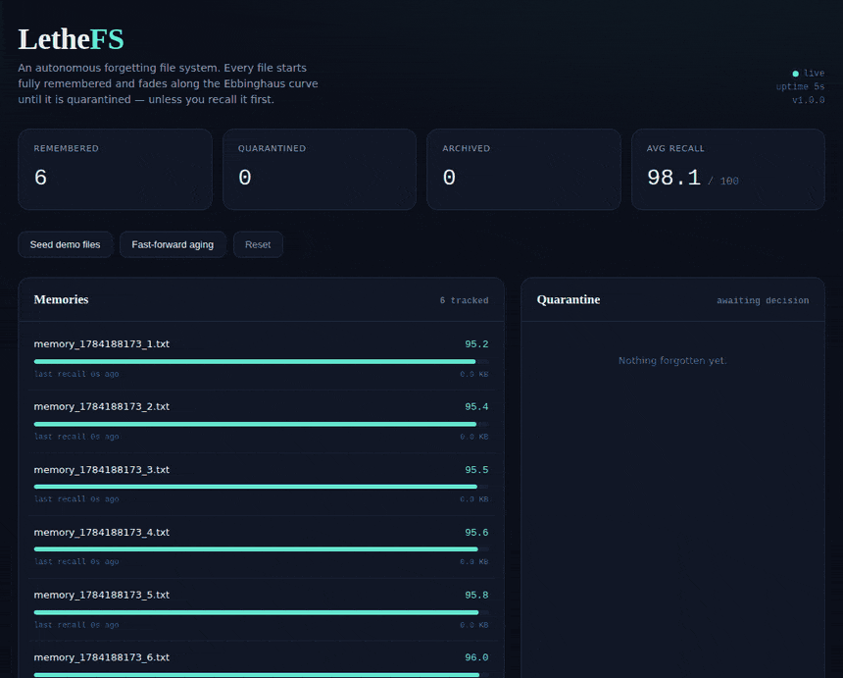The height and width of the screenshot is (678, 843).
Task: Hit the Reset button
Action: (x=258, y=245)
